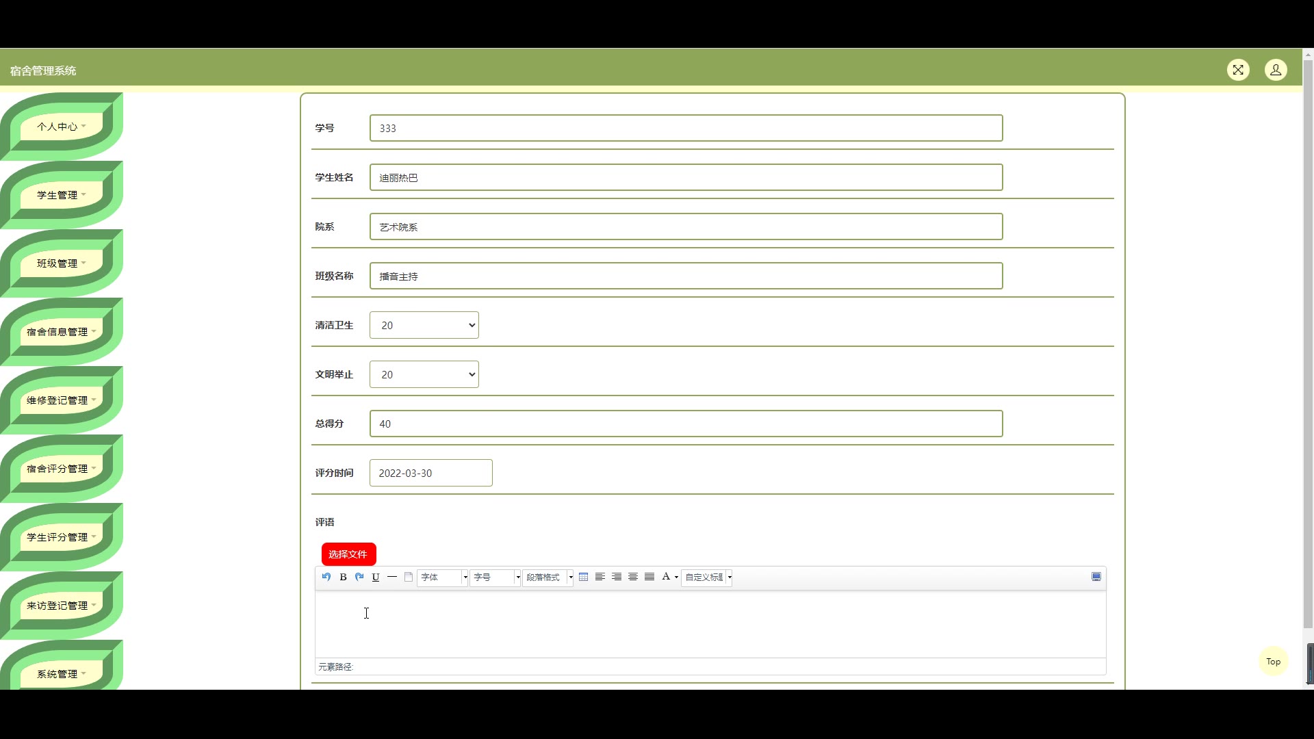Click the 学生姓名 input field
Screen dimensions: 1314x739
click(686, 177)
